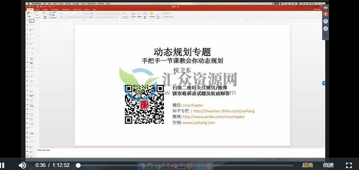The image size is (359, 170).
Task: Toggle Italic formatting
Action: (65, 17)
